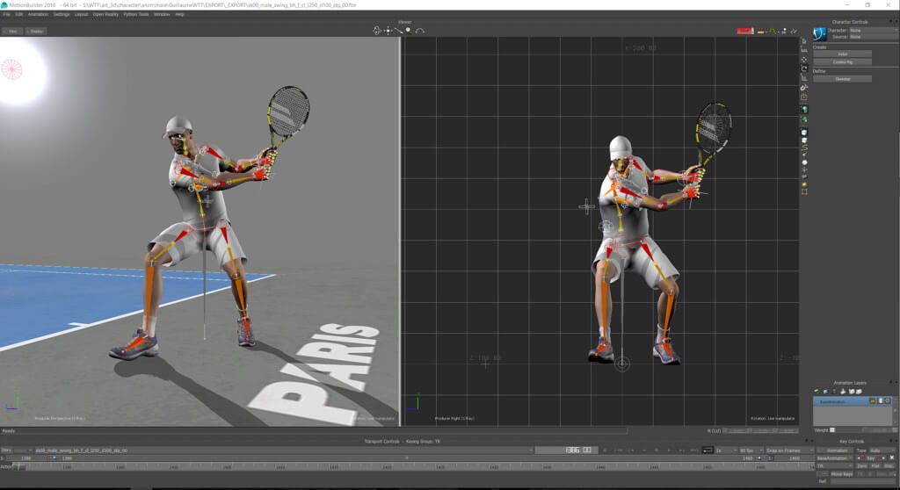Click the Viewer View button
The image size is (900, 490).
(x=12, y=31)
